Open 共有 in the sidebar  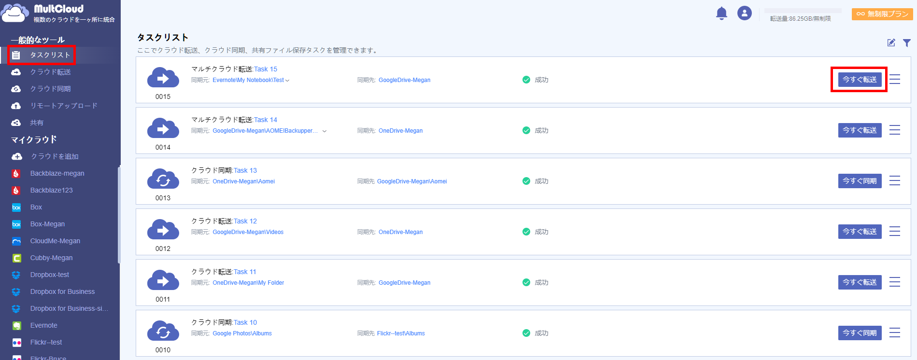point(37,123)
